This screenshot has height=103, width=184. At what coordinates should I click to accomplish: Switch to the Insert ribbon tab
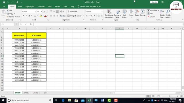coord(20,7)
